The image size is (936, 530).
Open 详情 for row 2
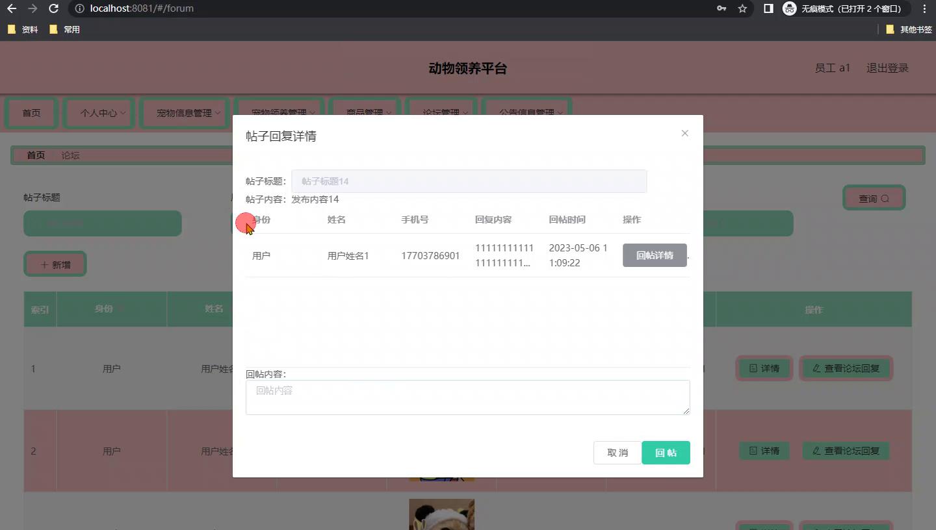pyautogui.click(x=764, y=451)
